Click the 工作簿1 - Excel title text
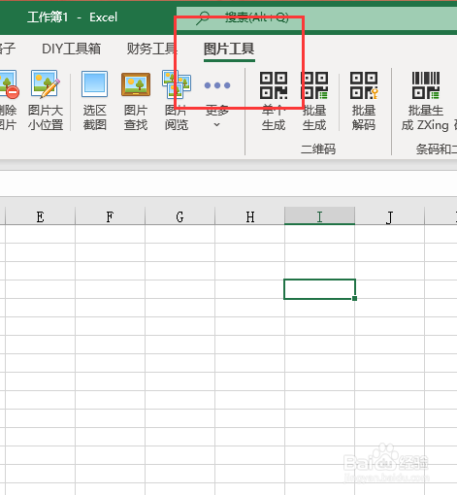The height and width of the screenshot is (495, 457). click(72, 17)
